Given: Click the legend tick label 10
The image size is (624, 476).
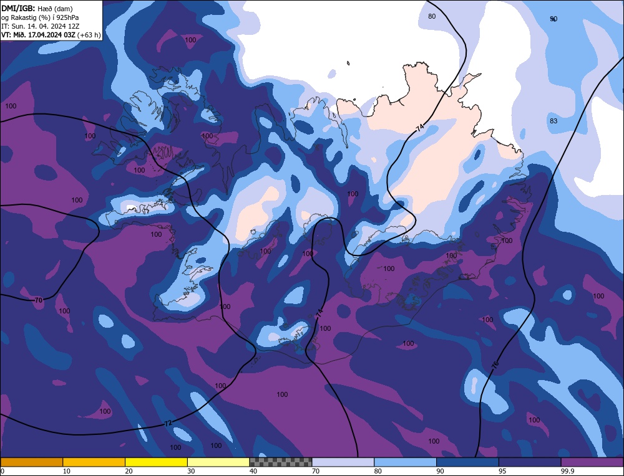Looking at the screenshot, I should pos(67,471).
